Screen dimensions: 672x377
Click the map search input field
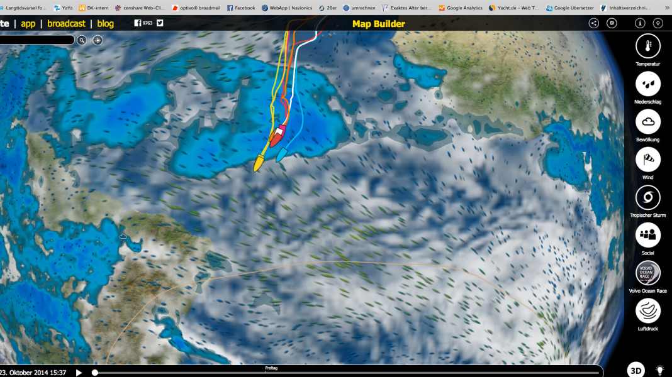point(37,40)
